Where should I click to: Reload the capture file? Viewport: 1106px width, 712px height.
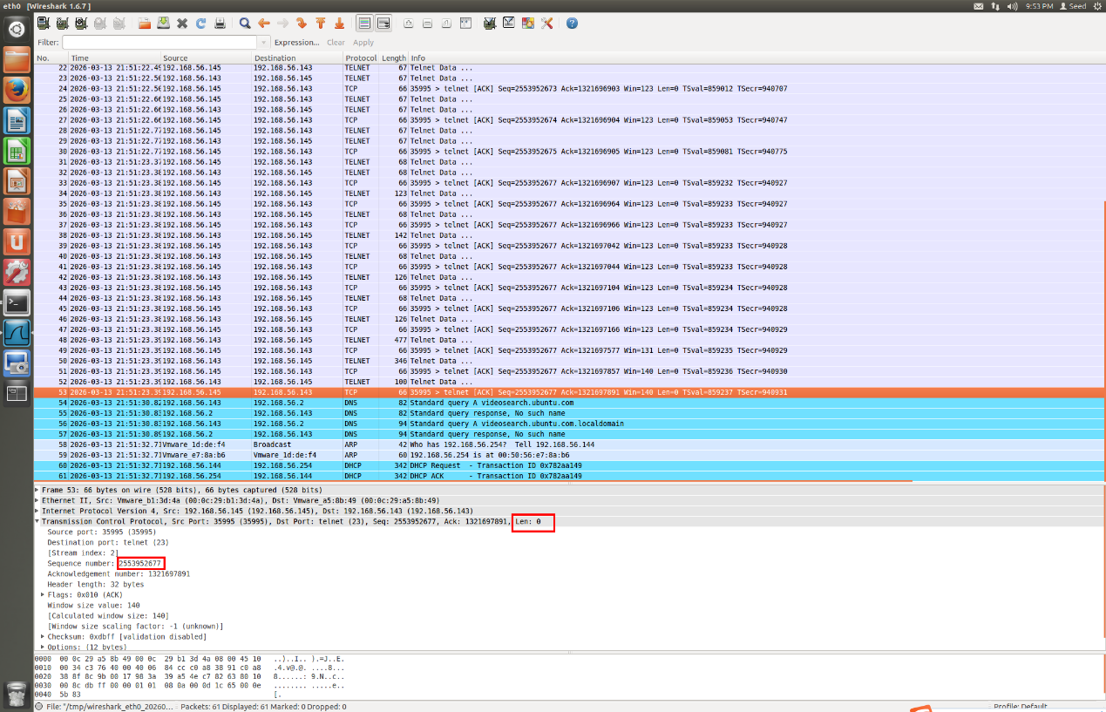tap(200, 24)
